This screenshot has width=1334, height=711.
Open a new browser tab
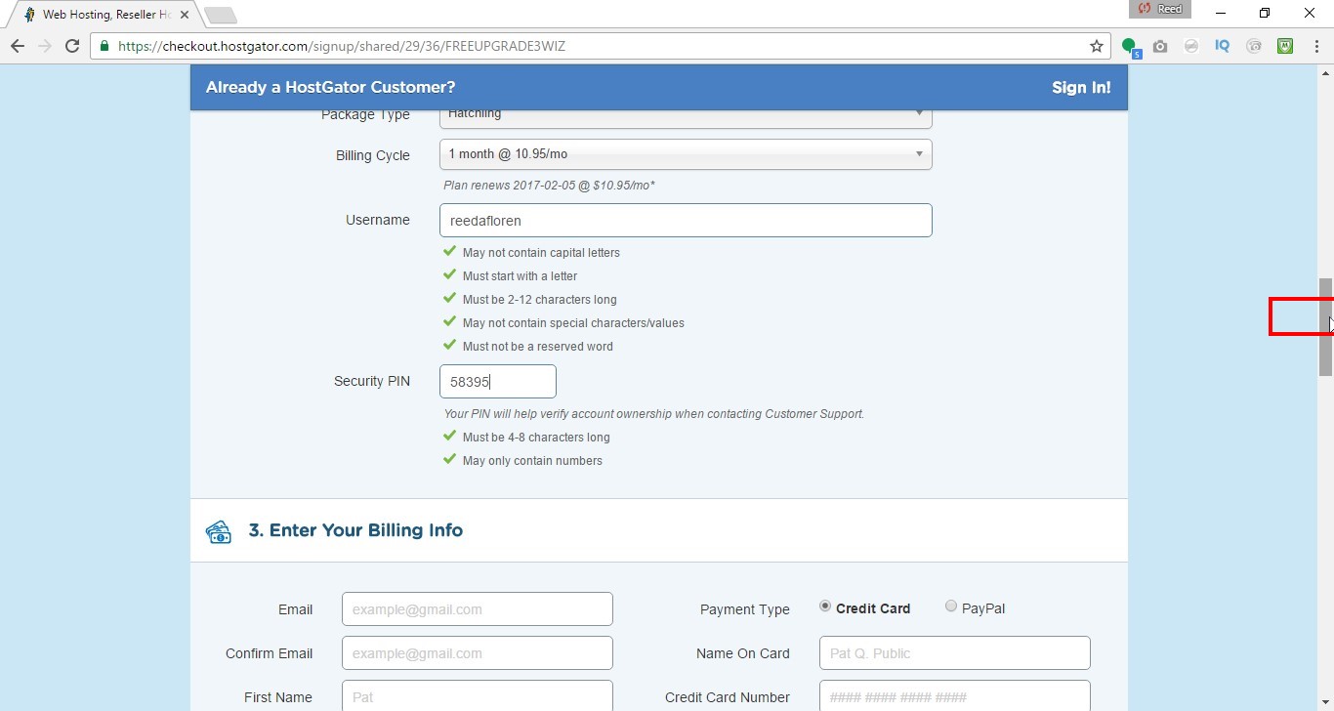pyautogui.click(x=221, y=15)
